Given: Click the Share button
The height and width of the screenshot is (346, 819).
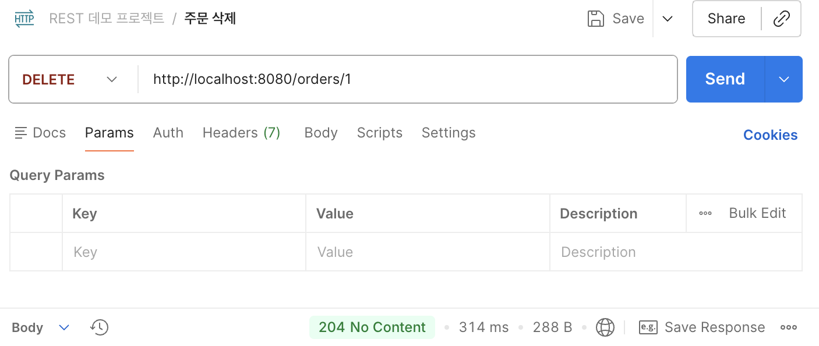Looking at the screenshot, I should 726,19.
